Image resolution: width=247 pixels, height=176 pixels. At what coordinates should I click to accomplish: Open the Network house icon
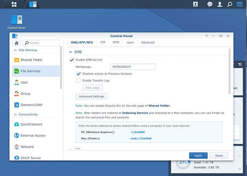[16, 147]
